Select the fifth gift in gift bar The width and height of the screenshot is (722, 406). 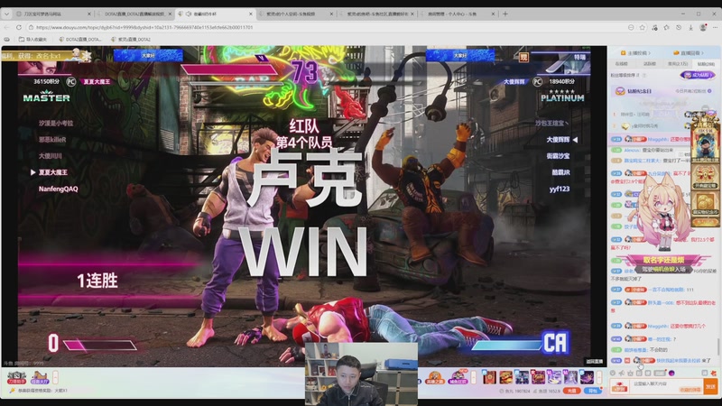tap(554, 377)
